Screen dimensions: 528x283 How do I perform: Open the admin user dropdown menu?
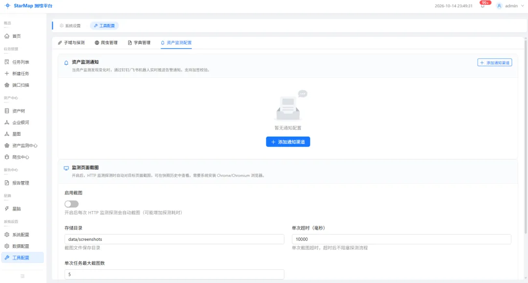pos(510,6)
